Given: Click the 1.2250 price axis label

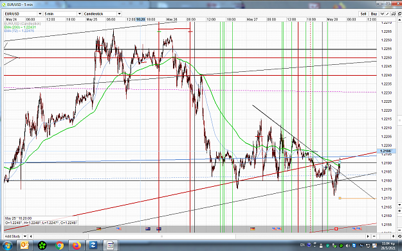Looking at the screenshot, I should (x=387, y=58).
